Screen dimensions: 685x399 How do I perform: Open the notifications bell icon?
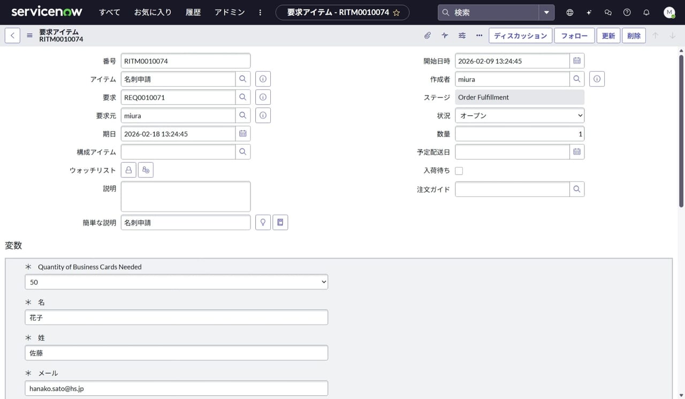pos(646,12)
